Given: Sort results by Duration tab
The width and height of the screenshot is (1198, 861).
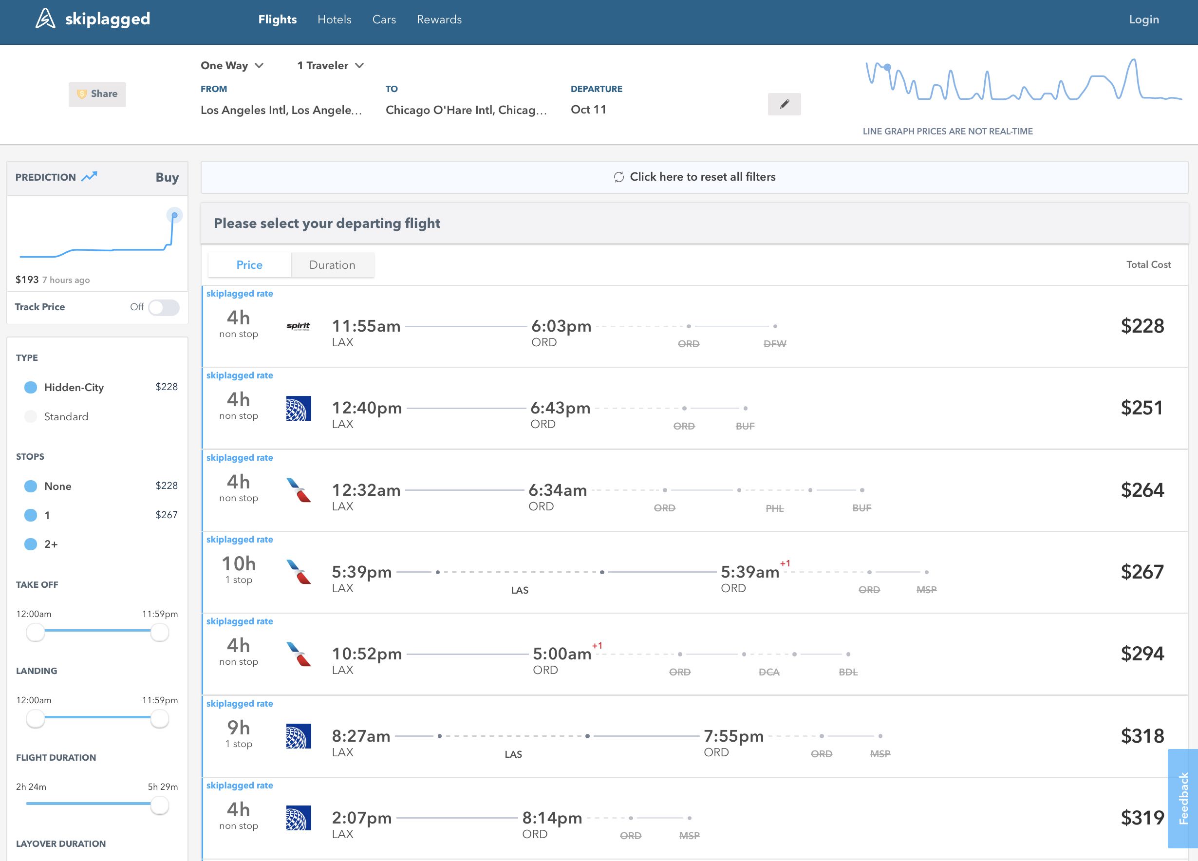Looking at the screenshot, I should click(332, 264).
